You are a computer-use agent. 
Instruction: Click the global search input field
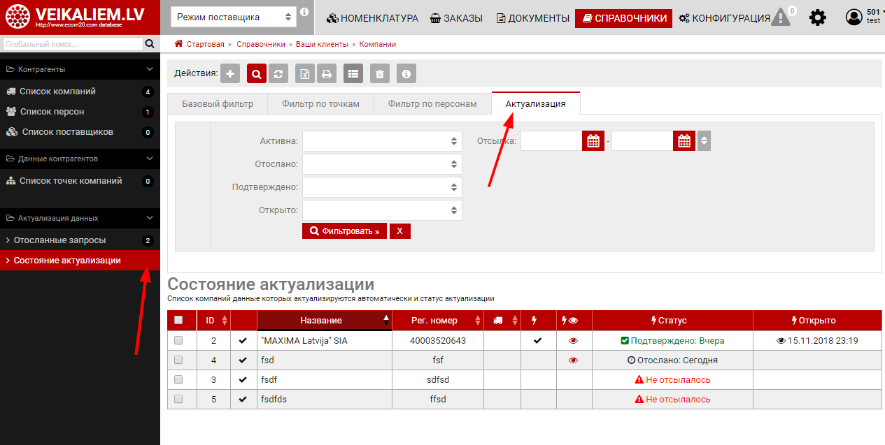(x=72, y=44)
